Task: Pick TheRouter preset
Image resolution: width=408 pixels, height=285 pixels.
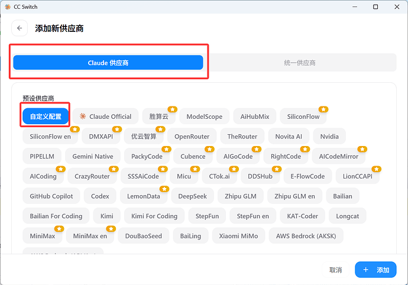Action: tap(242, 137)
